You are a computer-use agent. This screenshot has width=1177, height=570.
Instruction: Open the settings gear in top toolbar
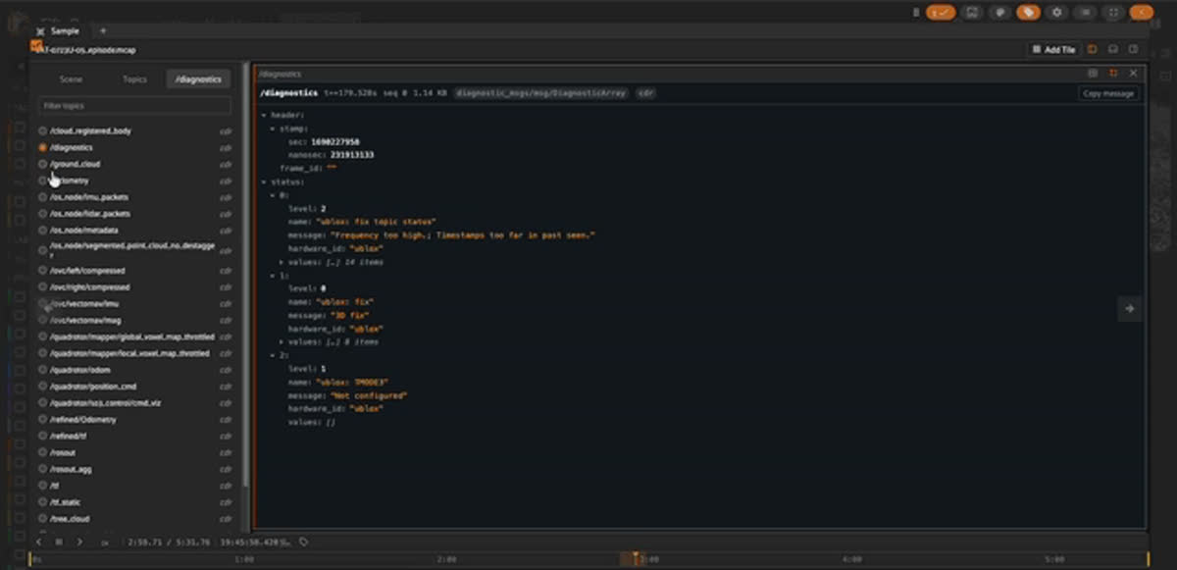click(x=1056, y=13)
